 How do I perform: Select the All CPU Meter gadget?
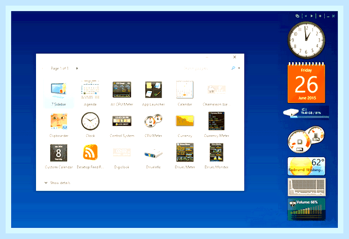pos(122,90)
